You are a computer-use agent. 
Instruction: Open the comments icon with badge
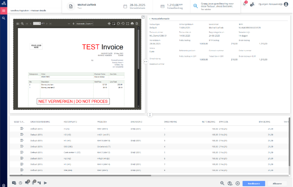[x=27, y=182]
